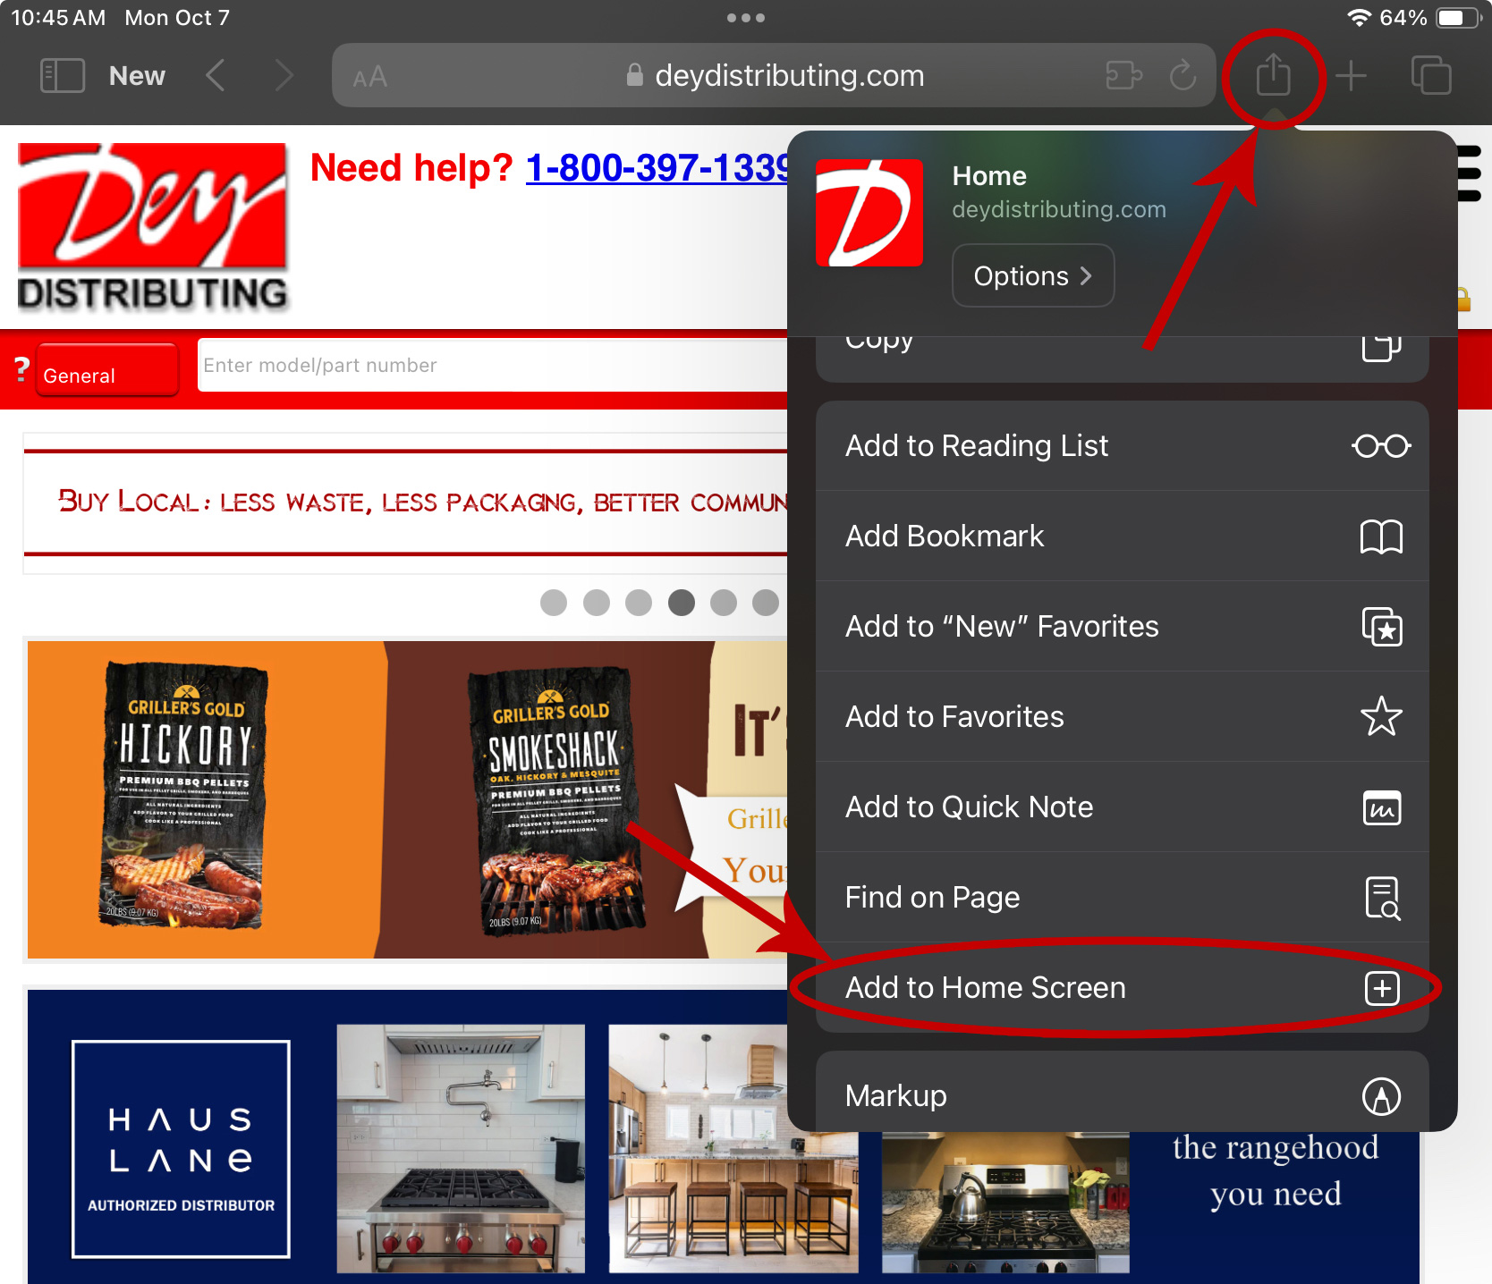The height and width of the screenshot is (1284, 1492).
Task: Choose Add to Reading List
Action: pos(1122,445)
